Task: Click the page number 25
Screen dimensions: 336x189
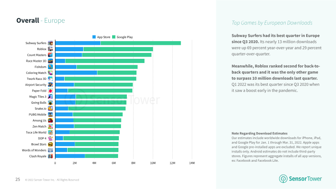Action: tap(18, 179)
